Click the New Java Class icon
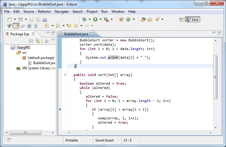 [128, 19]
